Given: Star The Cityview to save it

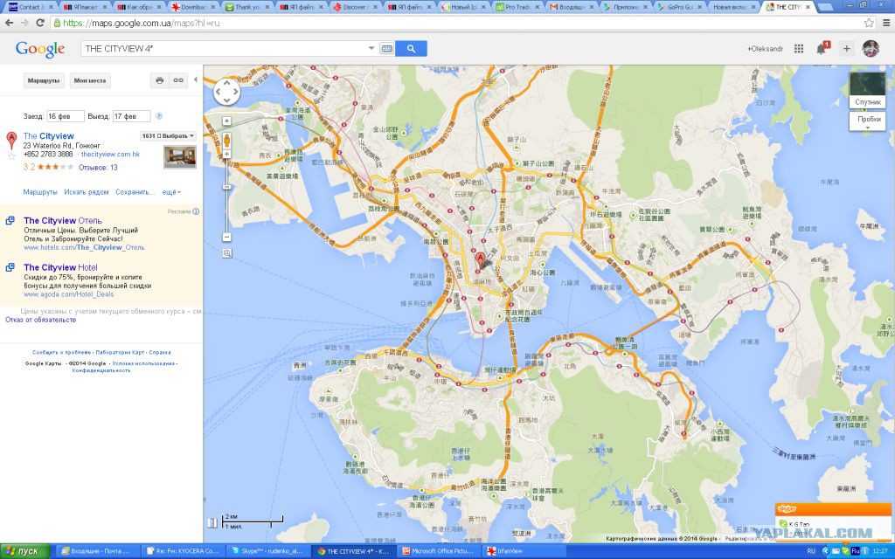Looking at the screenshot, I should (x=11, y=155).
